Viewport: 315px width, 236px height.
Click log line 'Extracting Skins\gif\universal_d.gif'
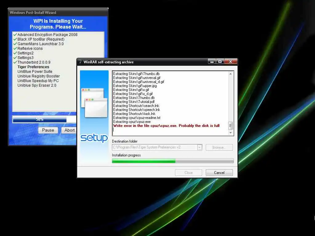coord(139,82)
